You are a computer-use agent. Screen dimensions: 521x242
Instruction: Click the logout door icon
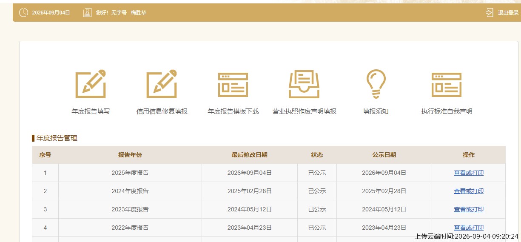[x=490, y=13]
